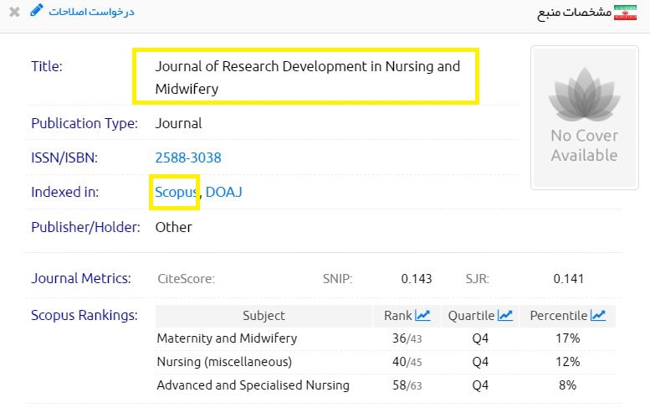Click the No Cover Available thumbnail
Image resolution: width=650 pixels, height=413 pixels.
pyautogui.click(x=583, y=117)
